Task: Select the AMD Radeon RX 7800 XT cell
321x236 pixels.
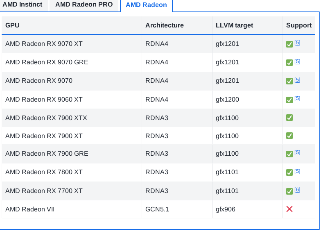Action: (72, 172)
